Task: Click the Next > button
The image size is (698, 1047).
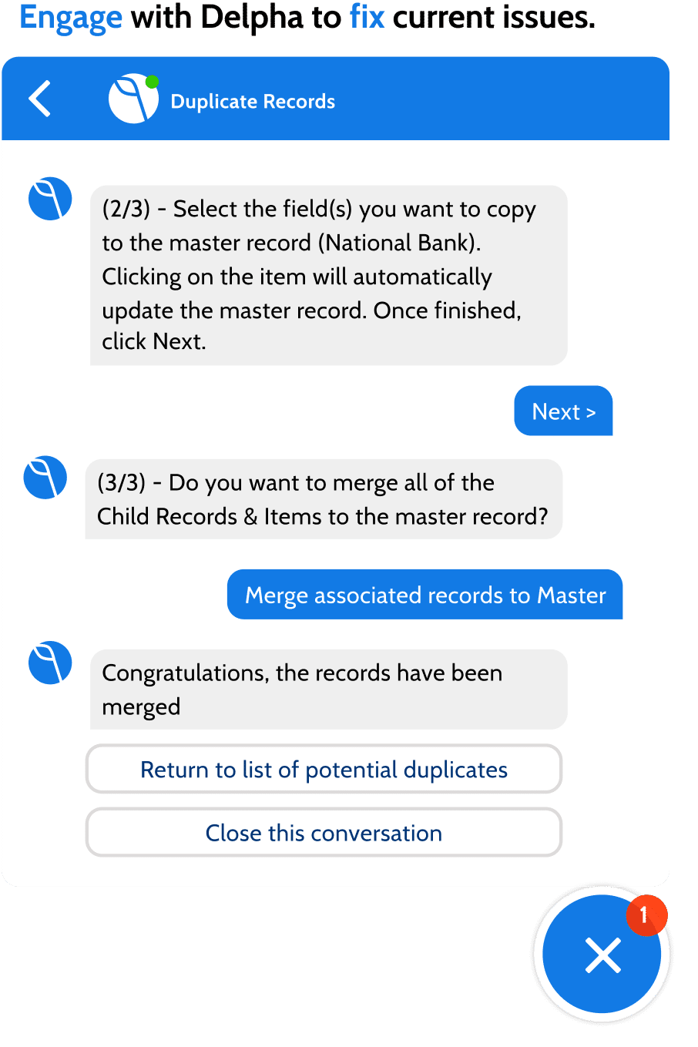Action: 563,411
